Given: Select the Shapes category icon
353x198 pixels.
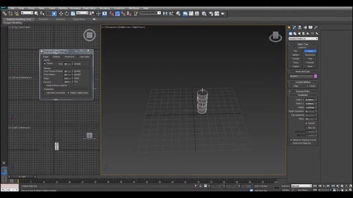Looking at the screenshot, I should (295, 34).
